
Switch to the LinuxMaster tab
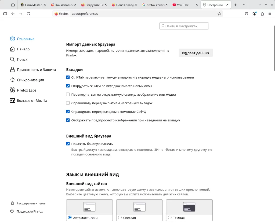pyautogui.click(x=33, y=5)
